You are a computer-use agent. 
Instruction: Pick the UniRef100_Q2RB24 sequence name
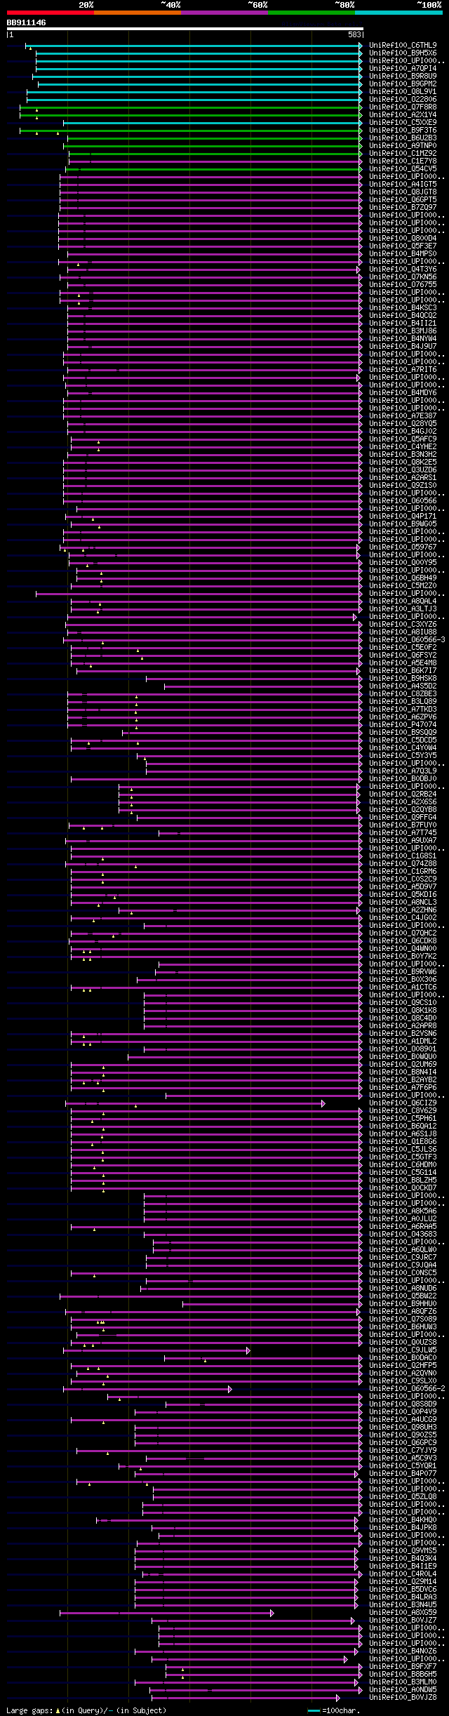[403, 794]
